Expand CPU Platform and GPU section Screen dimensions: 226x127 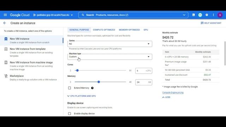(x=82, y=96)
